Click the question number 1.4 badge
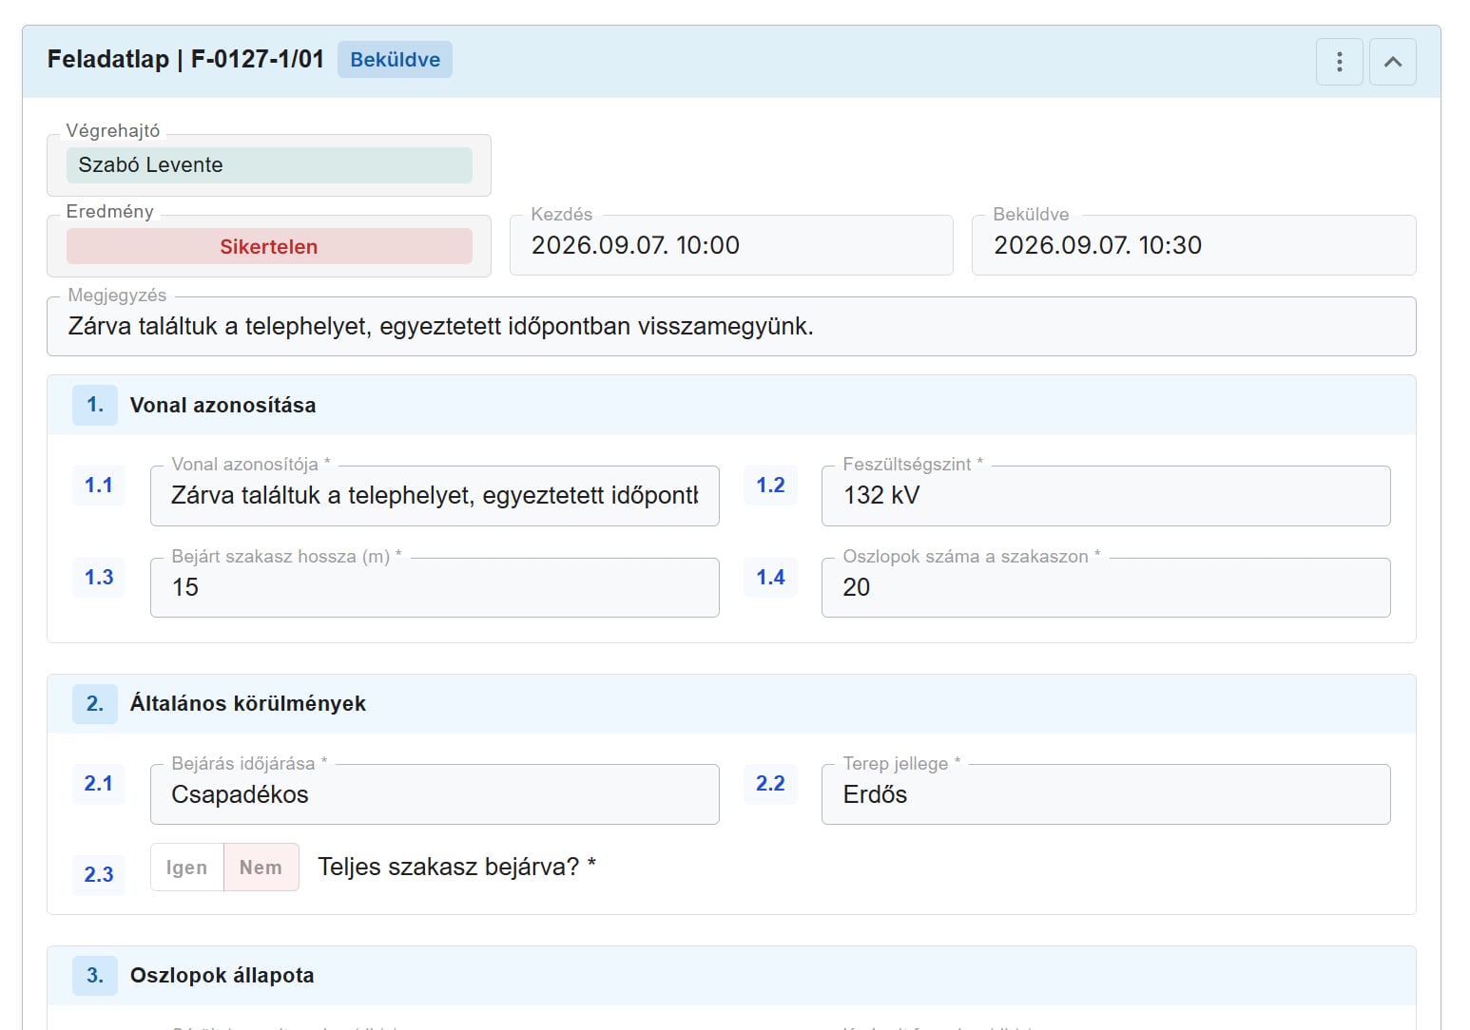1470x1030 pixels. tap(771, 578)
